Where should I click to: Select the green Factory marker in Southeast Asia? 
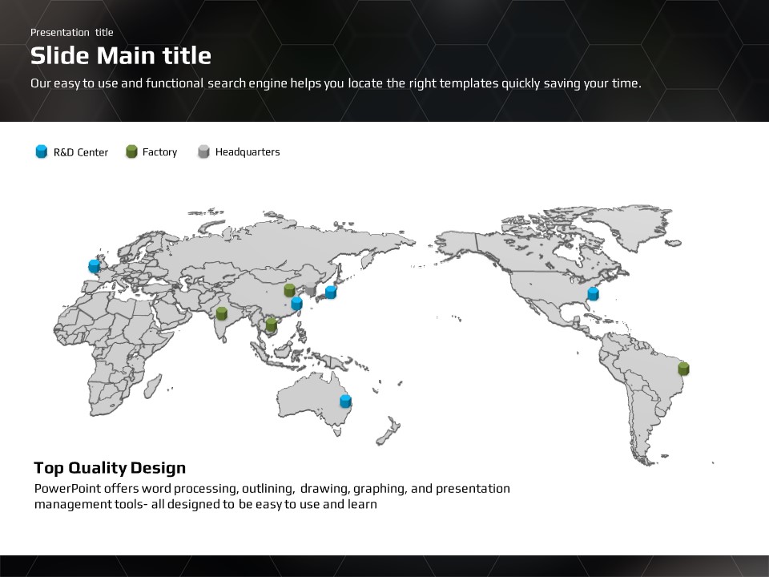point(272,325)
